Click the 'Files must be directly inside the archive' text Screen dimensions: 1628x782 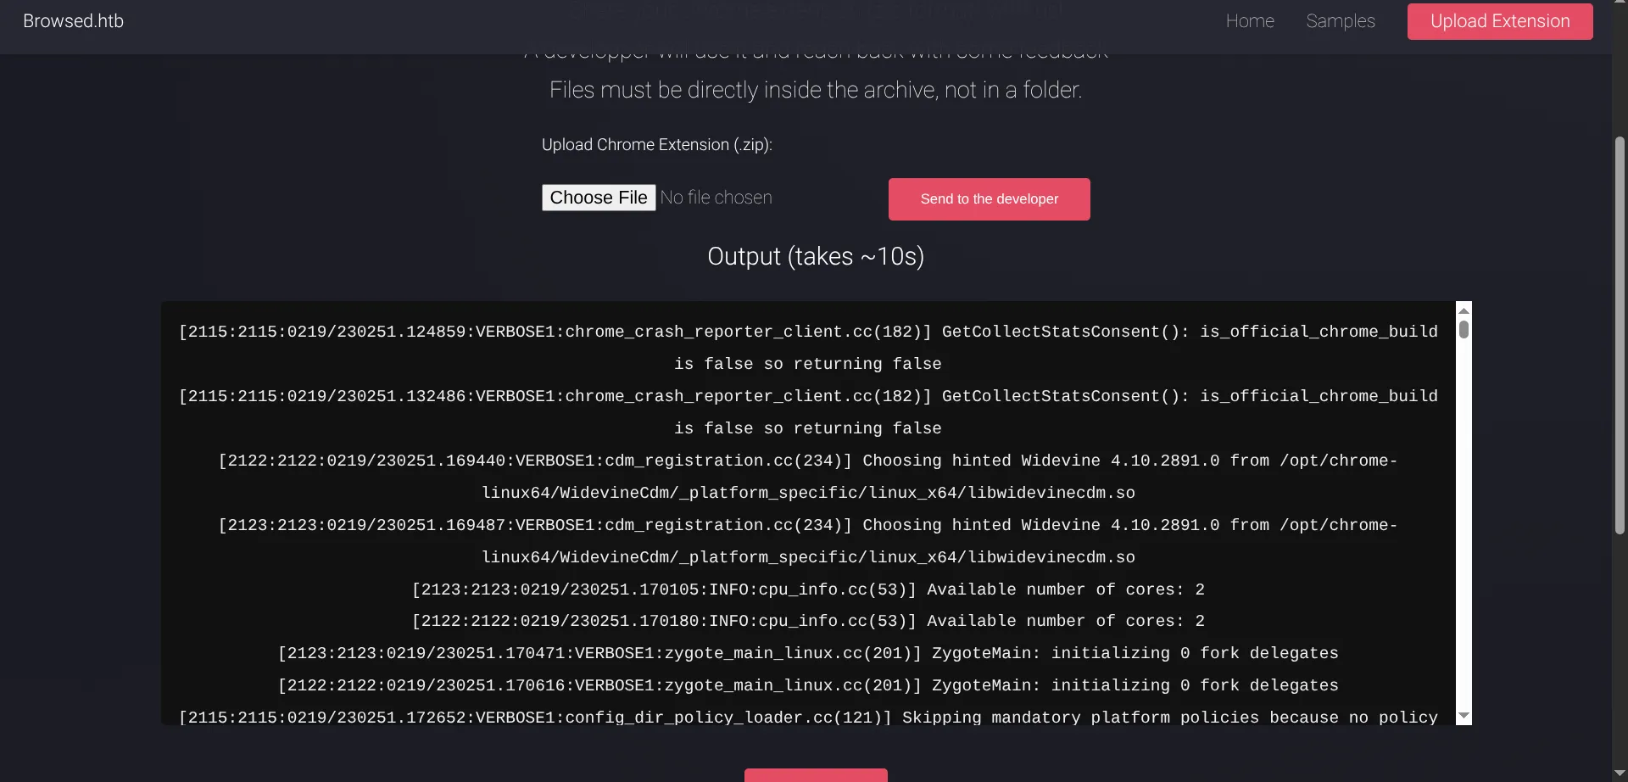816,90
